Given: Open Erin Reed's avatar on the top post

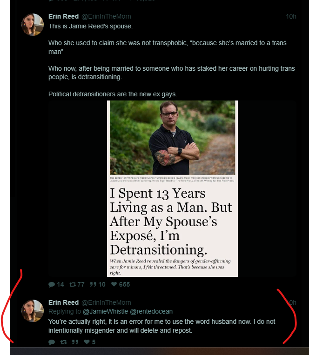Looking at the screenshot, I should click(x=33, y=25).
